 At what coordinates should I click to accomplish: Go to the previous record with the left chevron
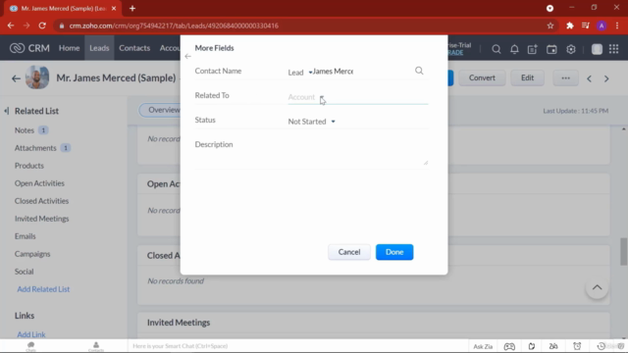point(589,78)
